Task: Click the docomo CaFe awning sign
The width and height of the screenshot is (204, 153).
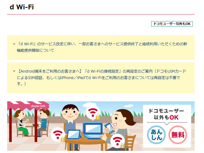Action: [x=38, y=106]
